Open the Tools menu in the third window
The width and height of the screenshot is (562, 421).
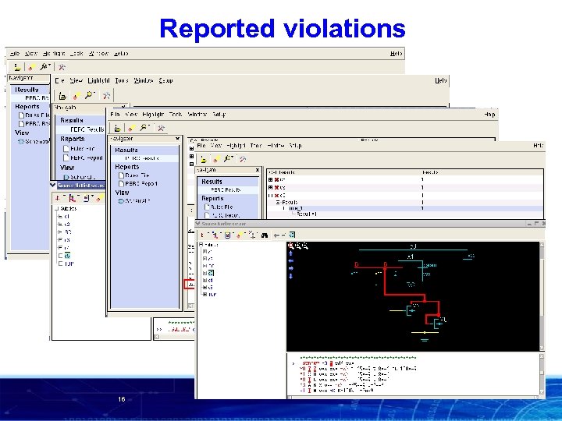coord(176,115)
